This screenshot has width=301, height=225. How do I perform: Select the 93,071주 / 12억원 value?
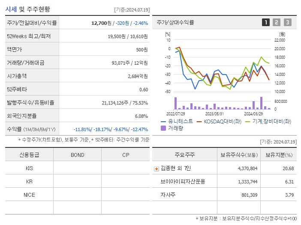129,63
